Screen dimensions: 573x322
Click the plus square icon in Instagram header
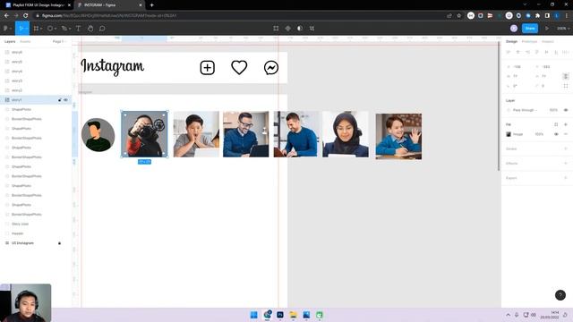[207, 68]
